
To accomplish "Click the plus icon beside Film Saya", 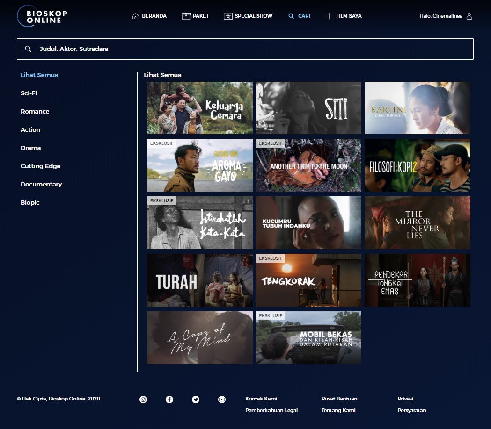I will tap(329, 16).
